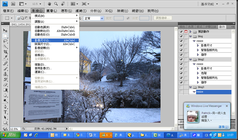Switch to the 步驟記錄 panel tab
Screen dimensions: 238x140
coord(211,27)
